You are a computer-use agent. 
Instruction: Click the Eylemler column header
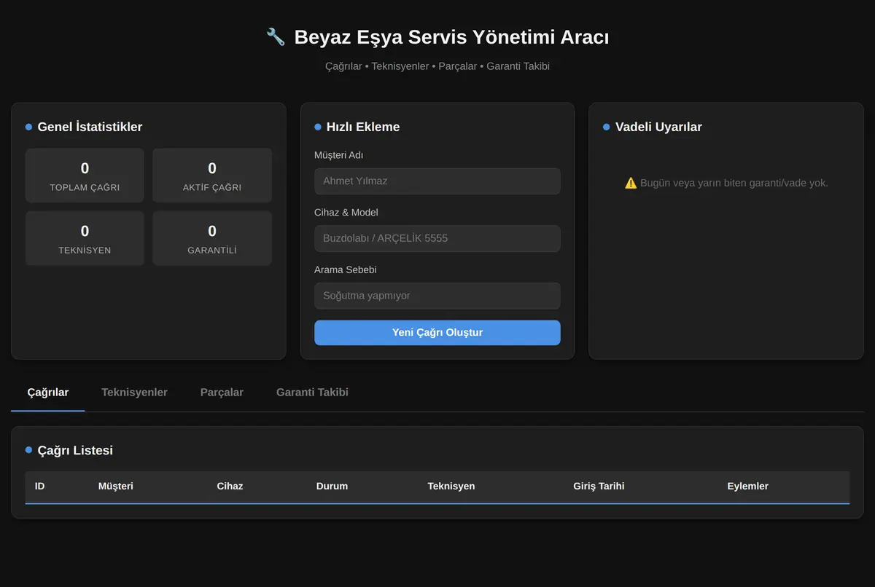(x=747, y=486)
